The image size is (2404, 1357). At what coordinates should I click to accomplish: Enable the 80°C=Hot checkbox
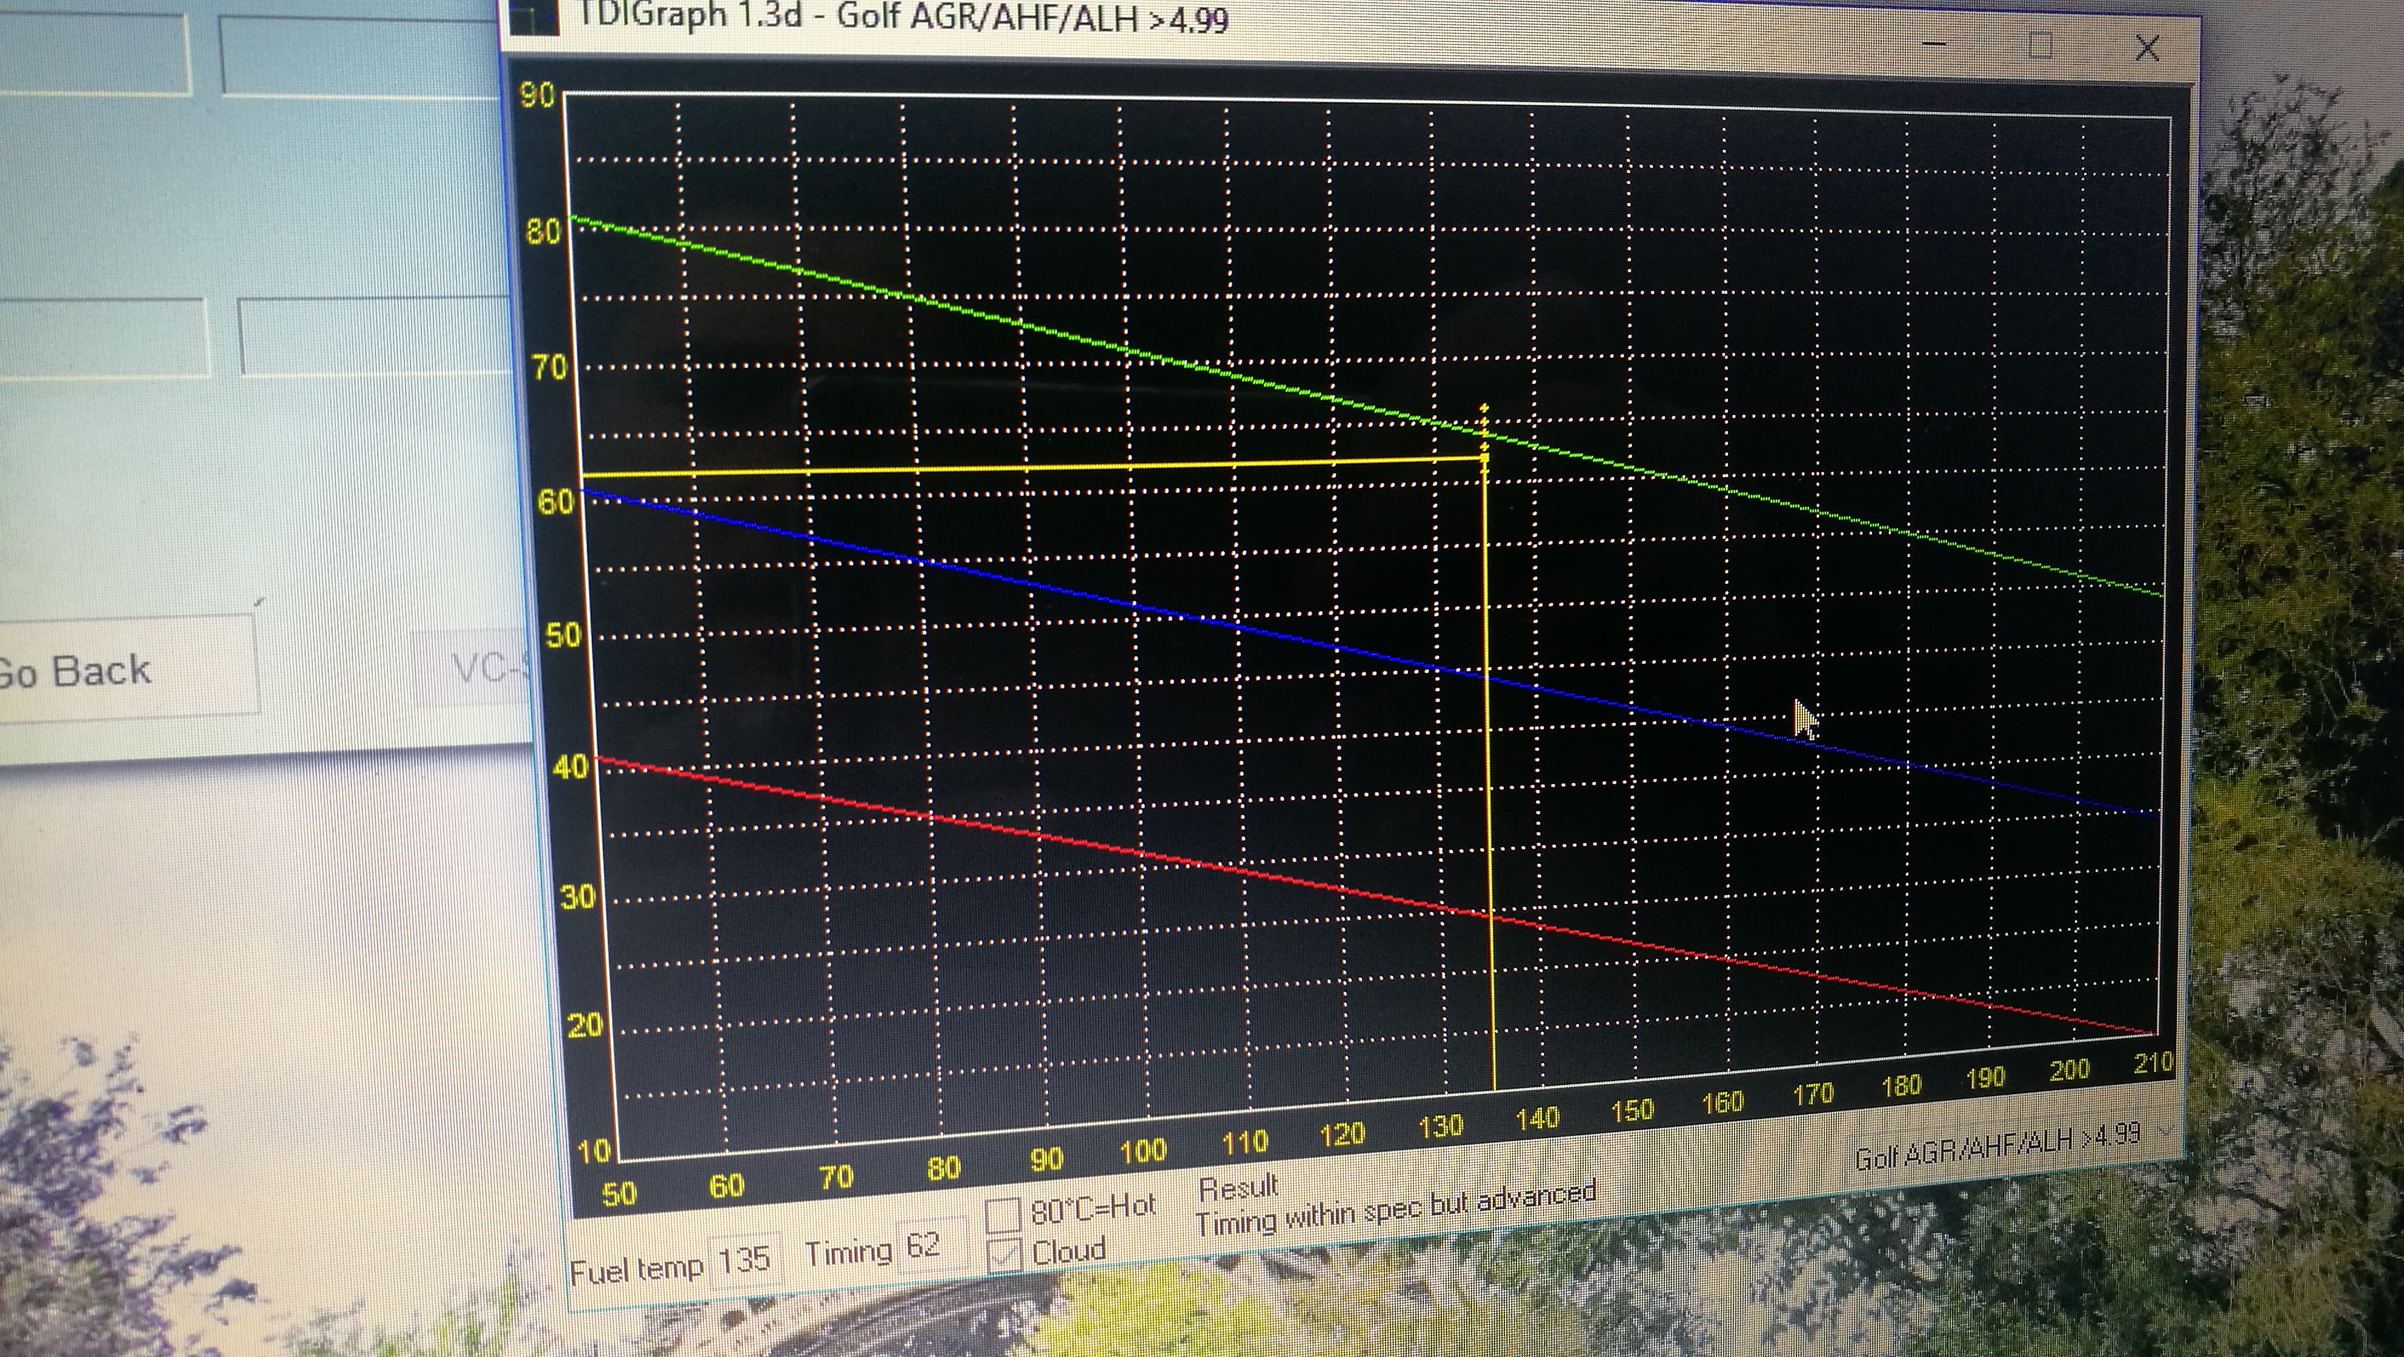pyautogui.click(x=1002, y=1215)
